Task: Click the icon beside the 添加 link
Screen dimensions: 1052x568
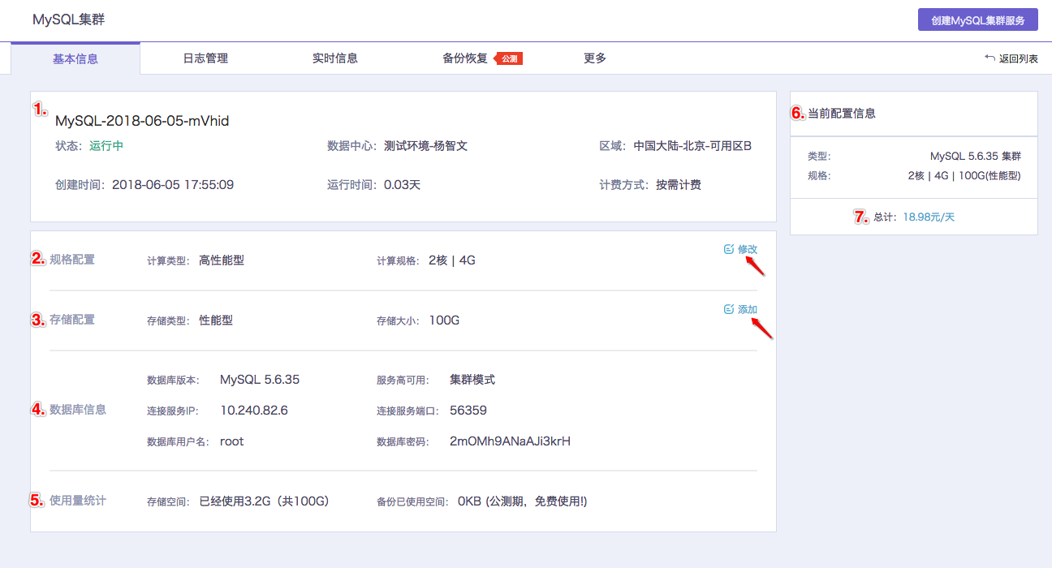Action: point(729,309)
